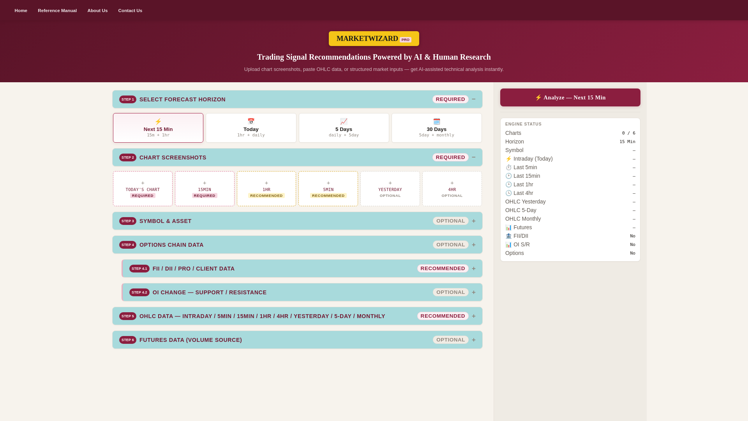Screen dimensions: 748x421
Task: Upload a file to the 4HR slot
Action: [x=452, y=189]
